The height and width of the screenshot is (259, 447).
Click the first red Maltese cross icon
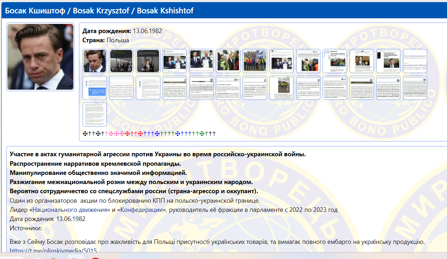[127, 134]
